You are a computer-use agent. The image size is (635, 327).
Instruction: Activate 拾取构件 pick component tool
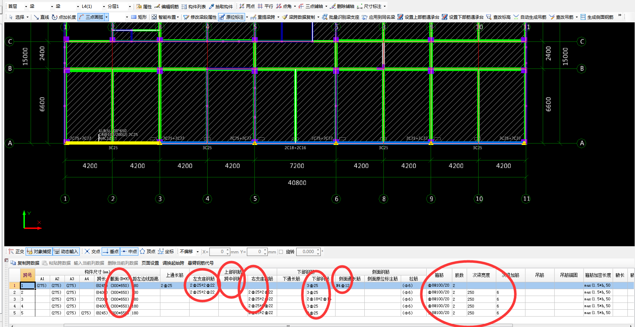221,6
